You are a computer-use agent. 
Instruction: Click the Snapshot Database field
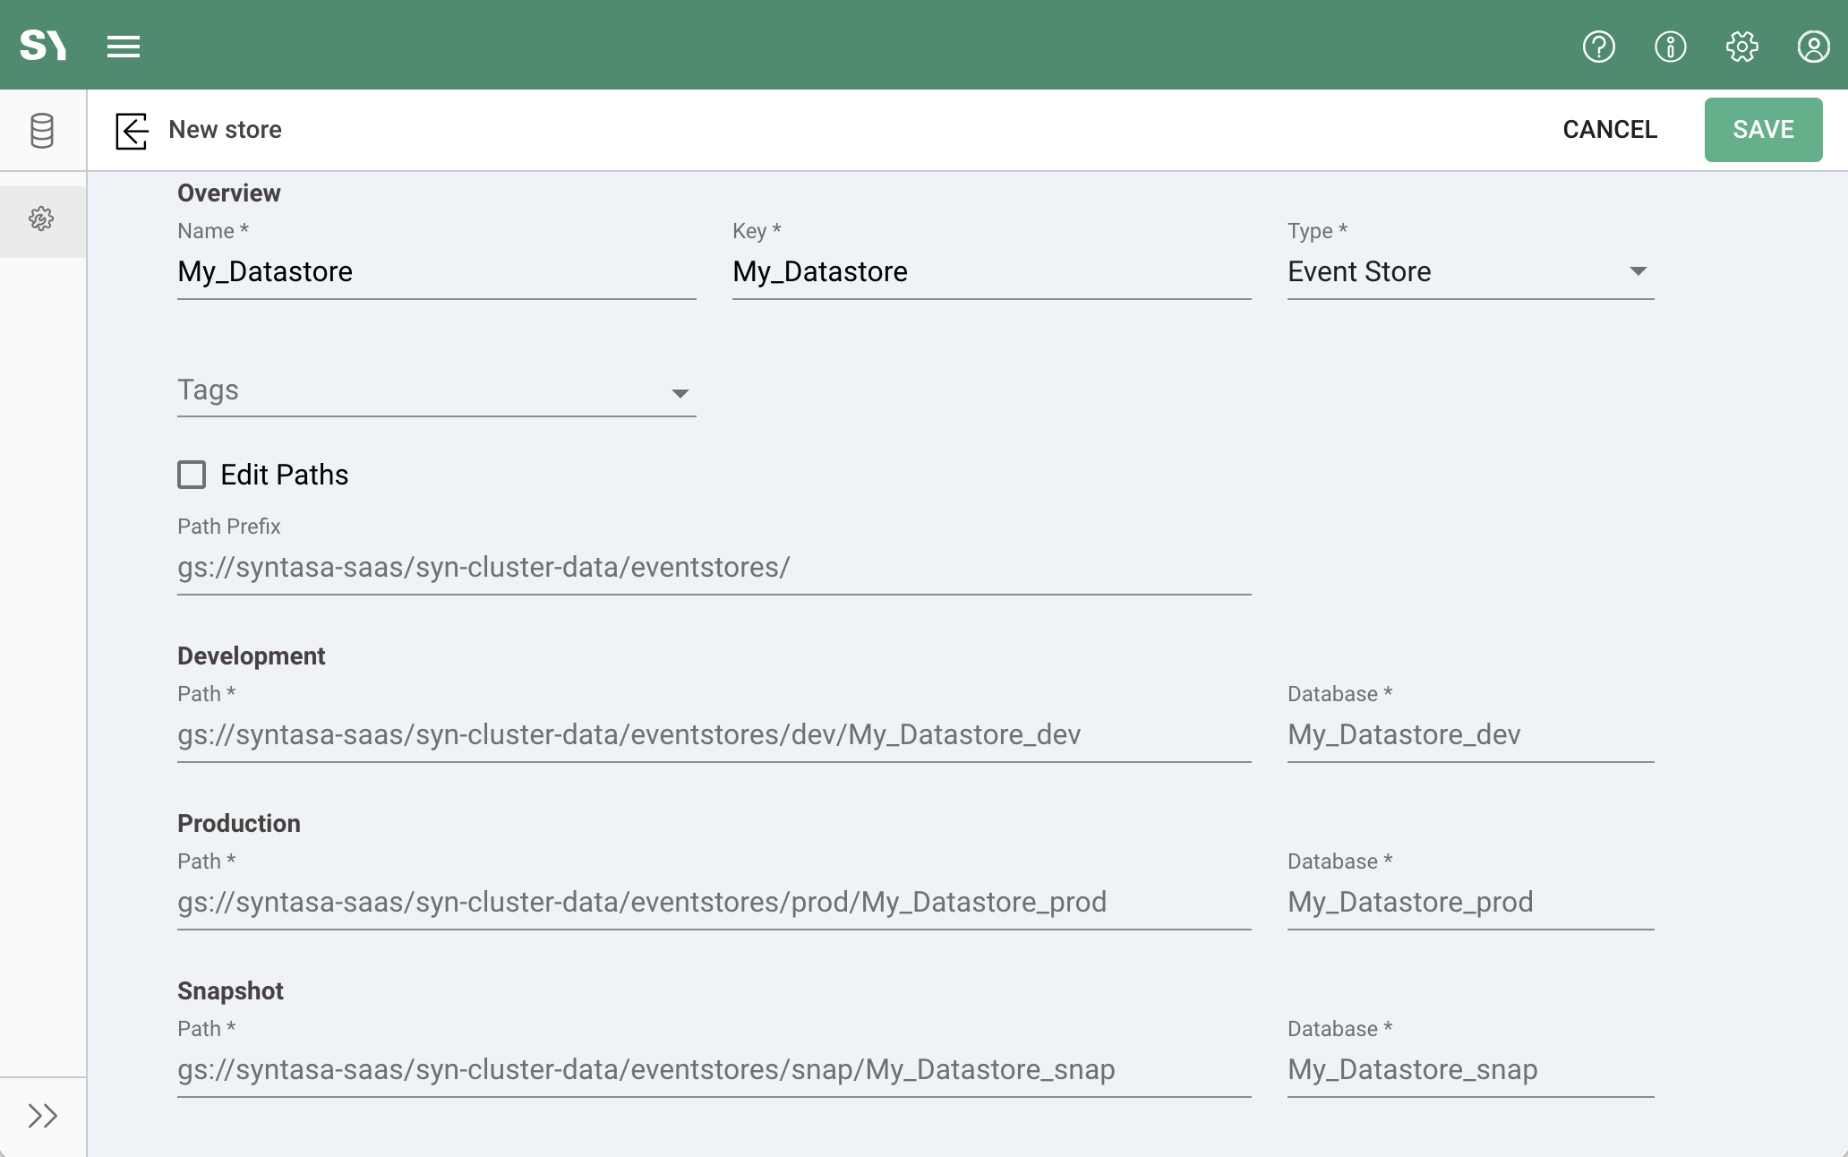pyautogui.click(x=1470, y=1070)
